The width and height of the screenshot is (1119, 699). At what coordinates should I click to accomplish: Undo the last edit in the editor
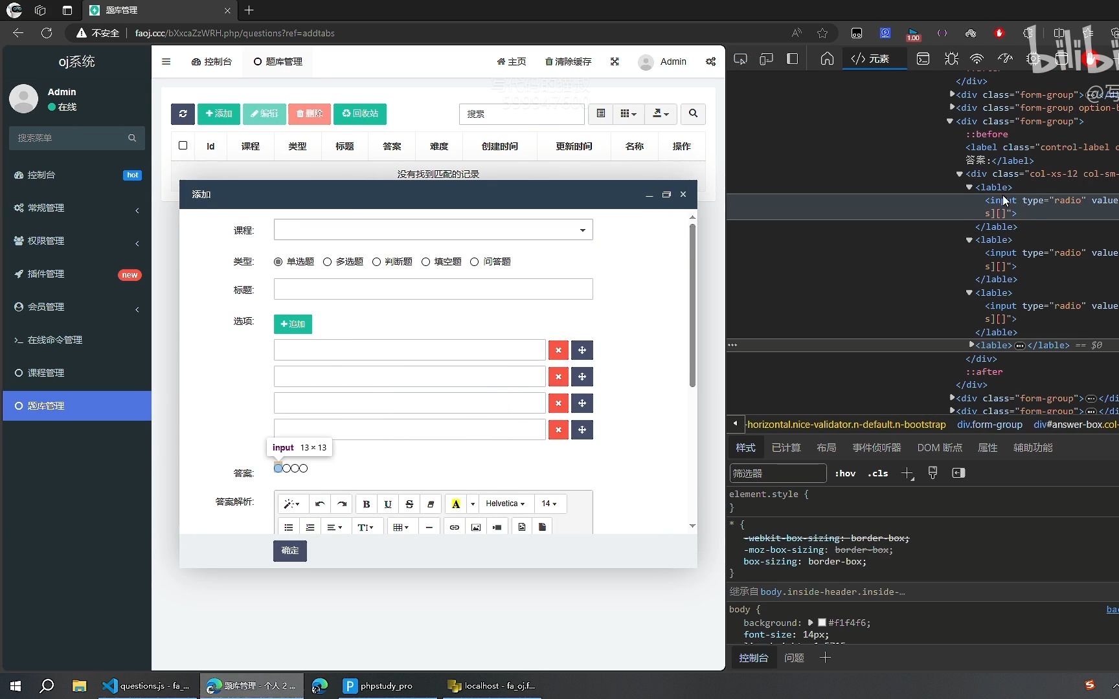[x=319, y=504]
